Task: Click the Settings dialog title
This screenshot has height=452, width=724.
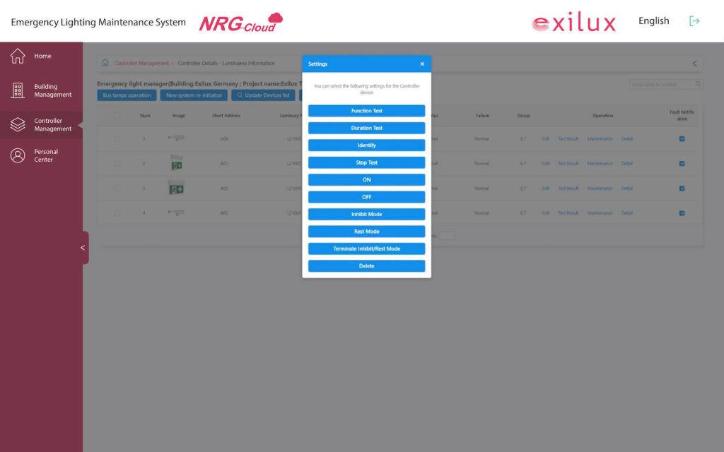Action: pyautogui.click(x=317, y=64)
